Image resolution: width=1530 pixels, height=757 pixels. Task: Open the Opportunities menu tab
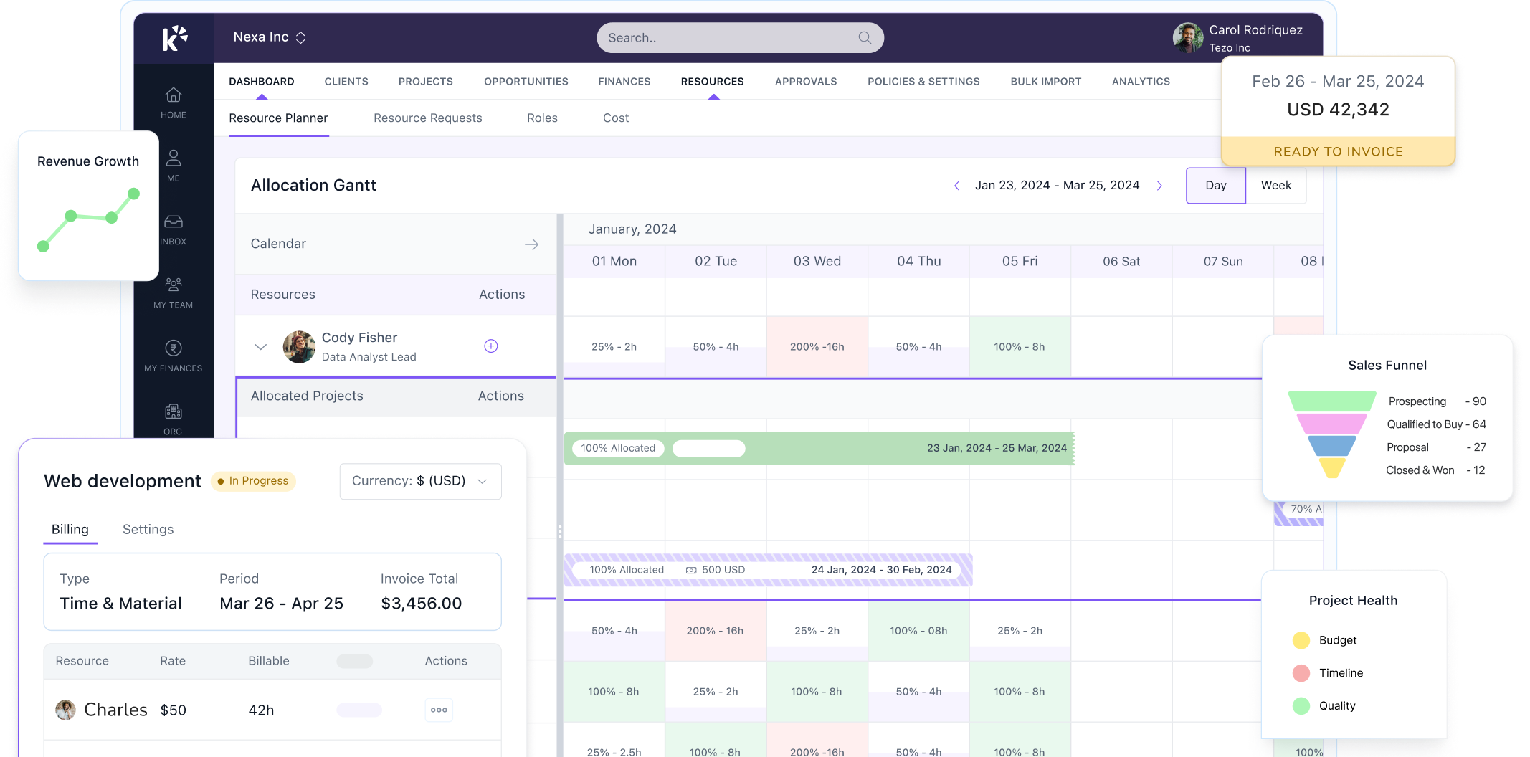tap(526, 82)
